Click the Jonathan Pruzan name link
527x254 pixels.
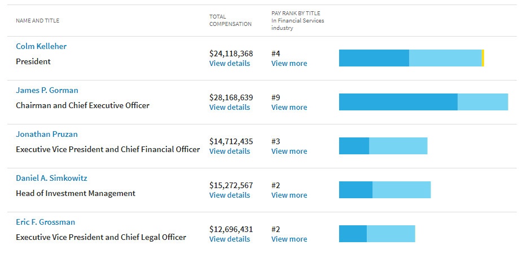tap(47, 134)
